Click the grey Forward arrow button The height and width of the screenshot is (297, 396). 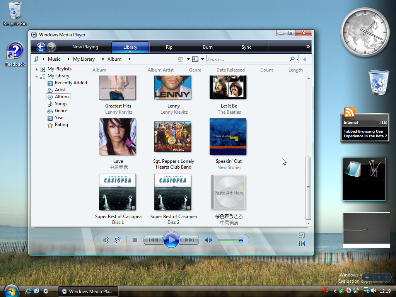point(51,47)
